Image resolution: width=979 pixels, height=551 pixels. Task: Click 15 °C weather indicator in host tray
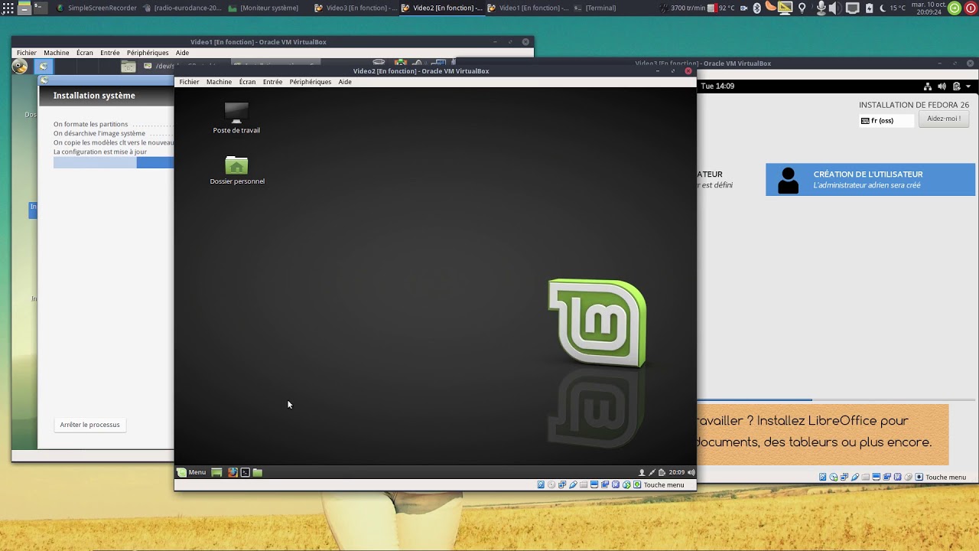[892, 8]
